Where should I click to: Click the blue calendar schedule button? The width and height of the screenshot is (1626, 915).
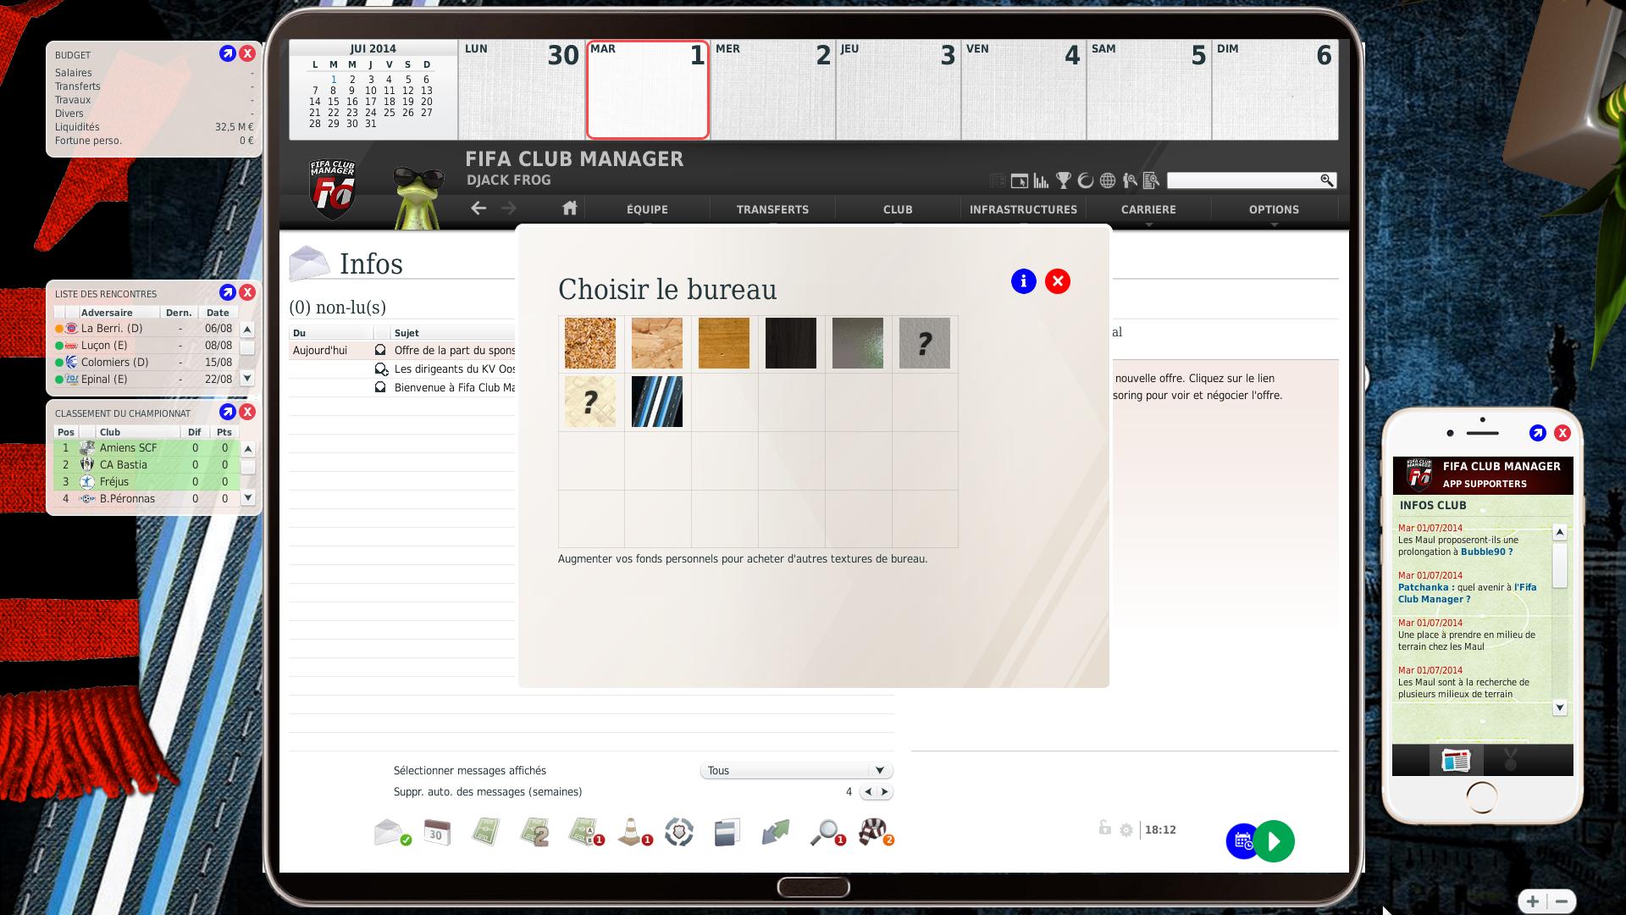click(1242, 841)
